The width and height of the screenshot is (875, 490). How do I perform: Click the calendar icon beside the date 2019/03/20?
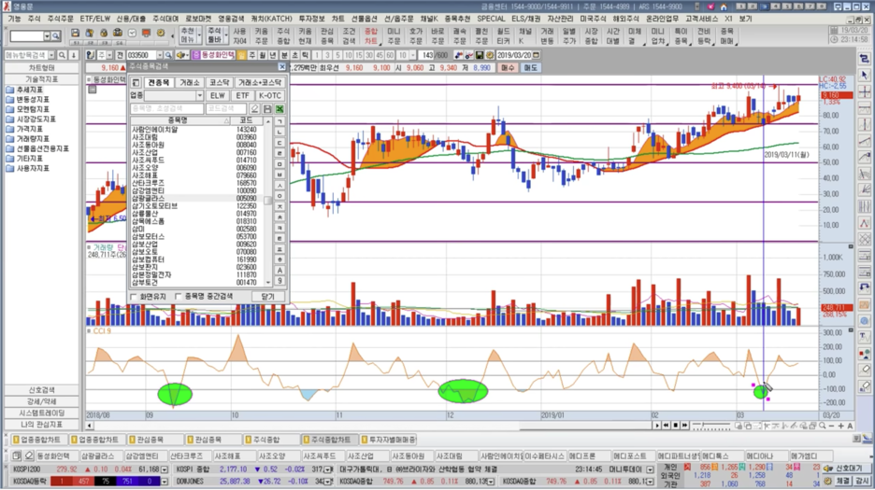coord(537,55)
